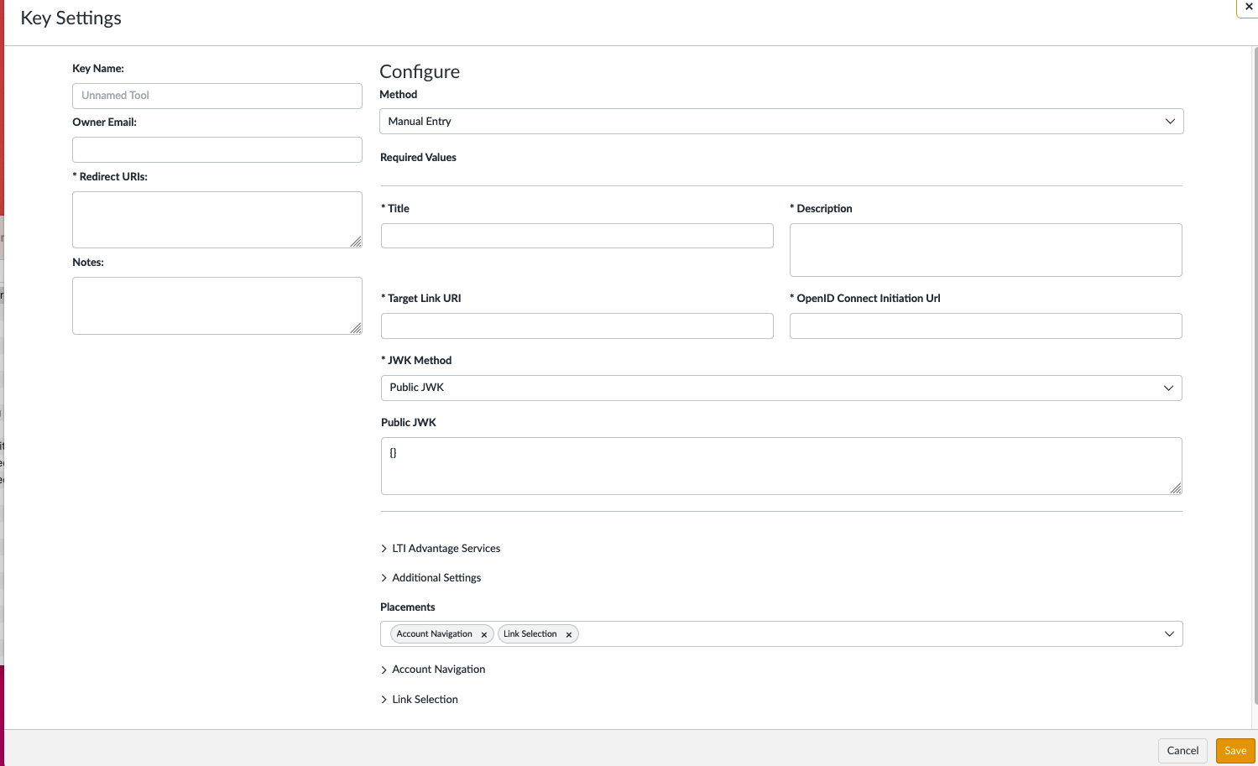Cancel the key configuration
This screenshot has width=1258, height=766.
click(1182, 750)
